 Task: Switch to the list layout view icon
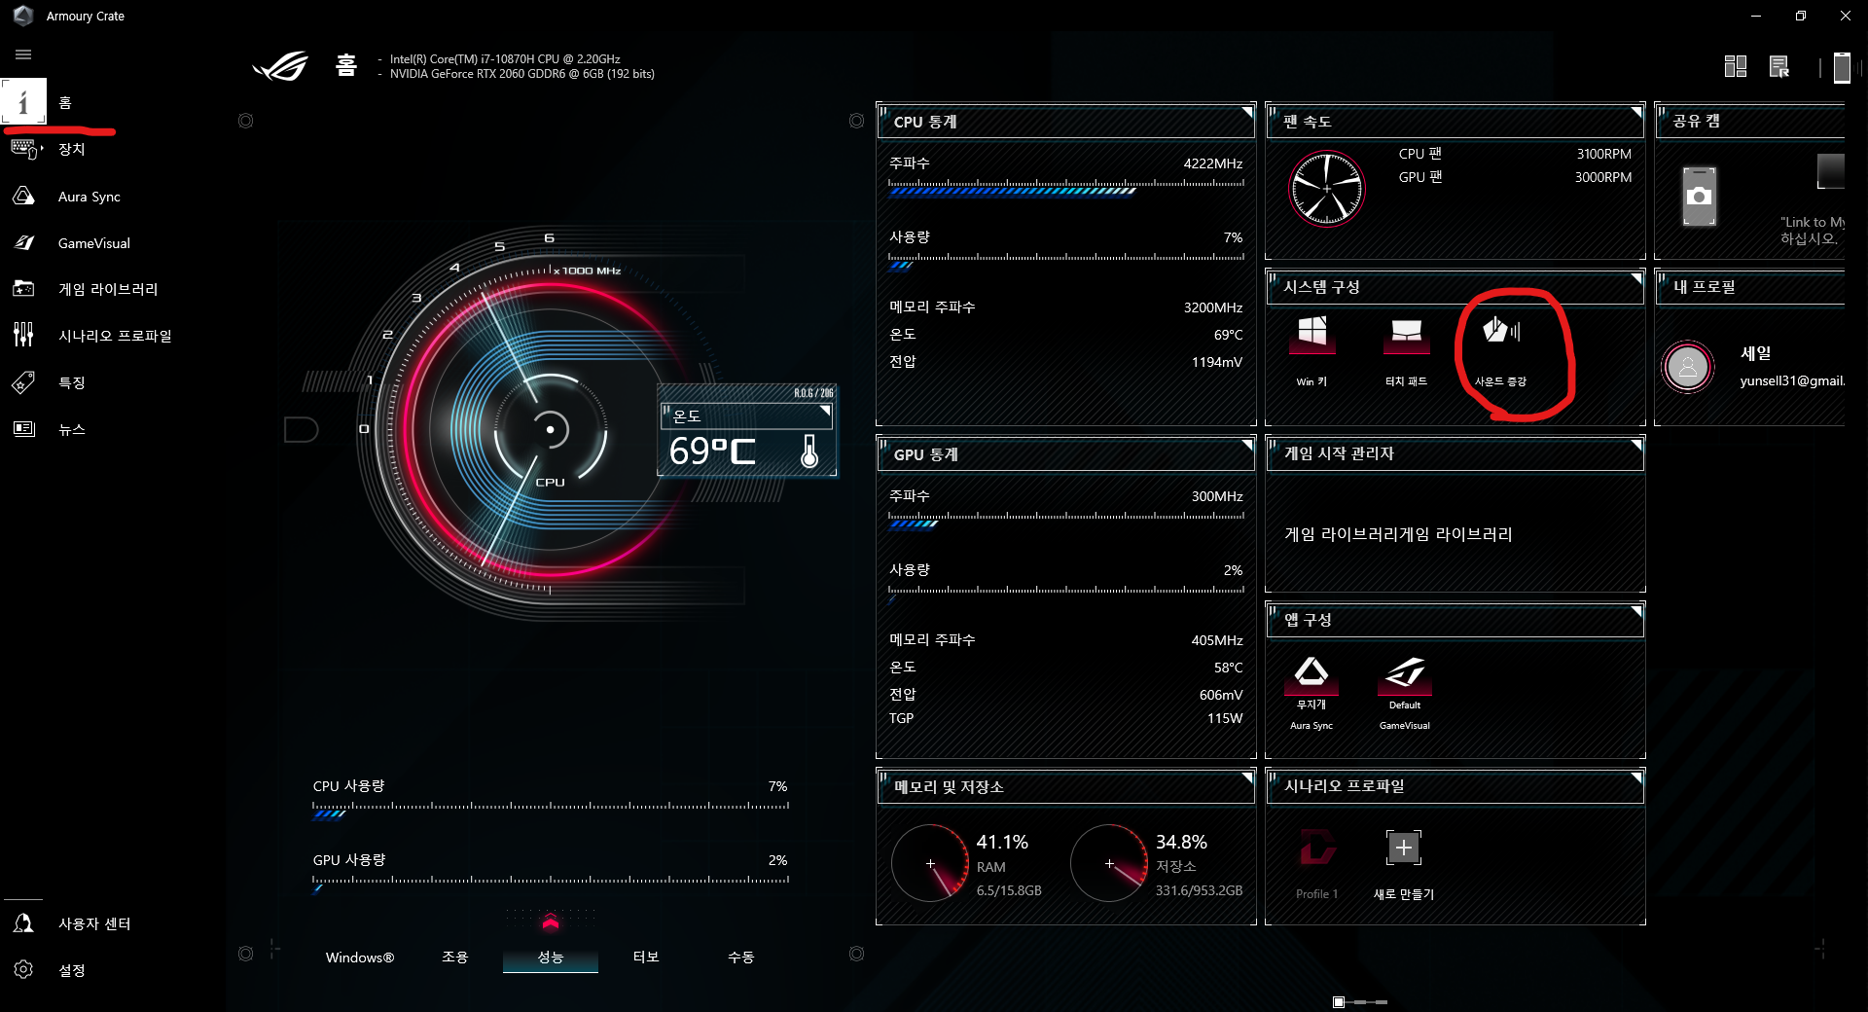(x=1779, y=66)
